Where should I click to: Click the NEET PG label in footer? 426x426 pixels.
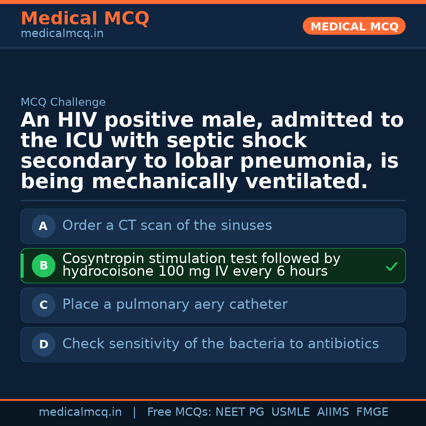[x=240, y=412]
